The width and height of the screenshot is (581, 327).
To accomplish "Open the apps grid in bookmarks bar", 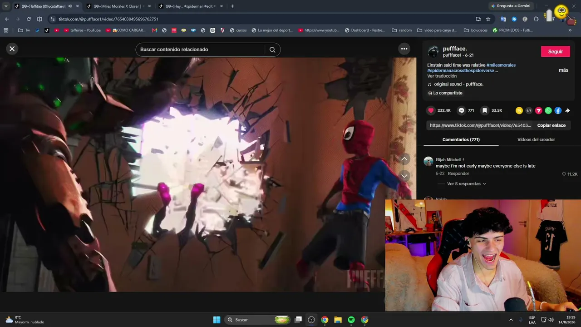I will 6,30.
